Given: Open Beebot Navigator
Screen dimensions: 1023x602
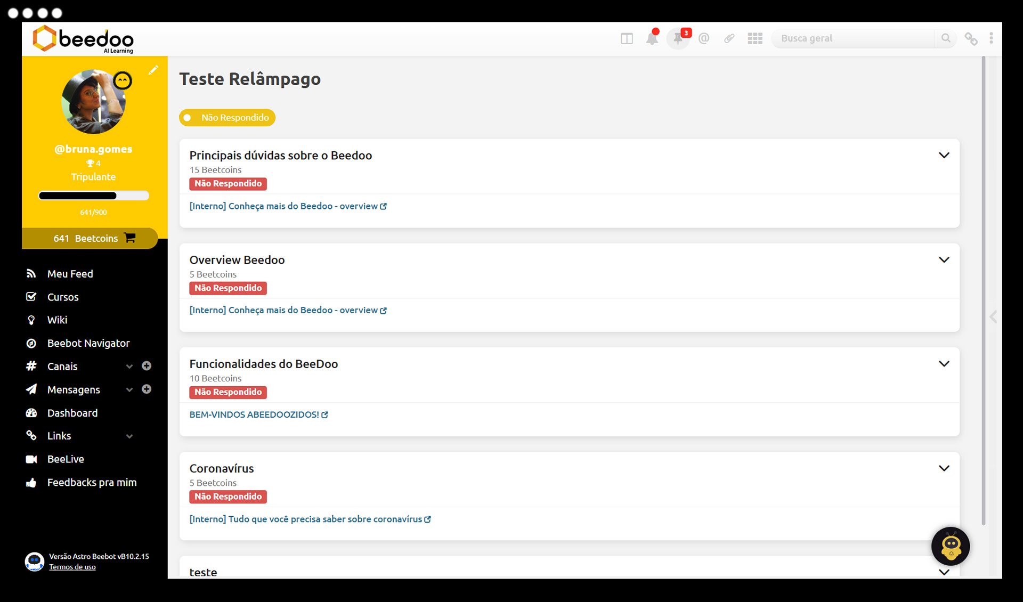Looking at the screenshot, I should point(88,344).
